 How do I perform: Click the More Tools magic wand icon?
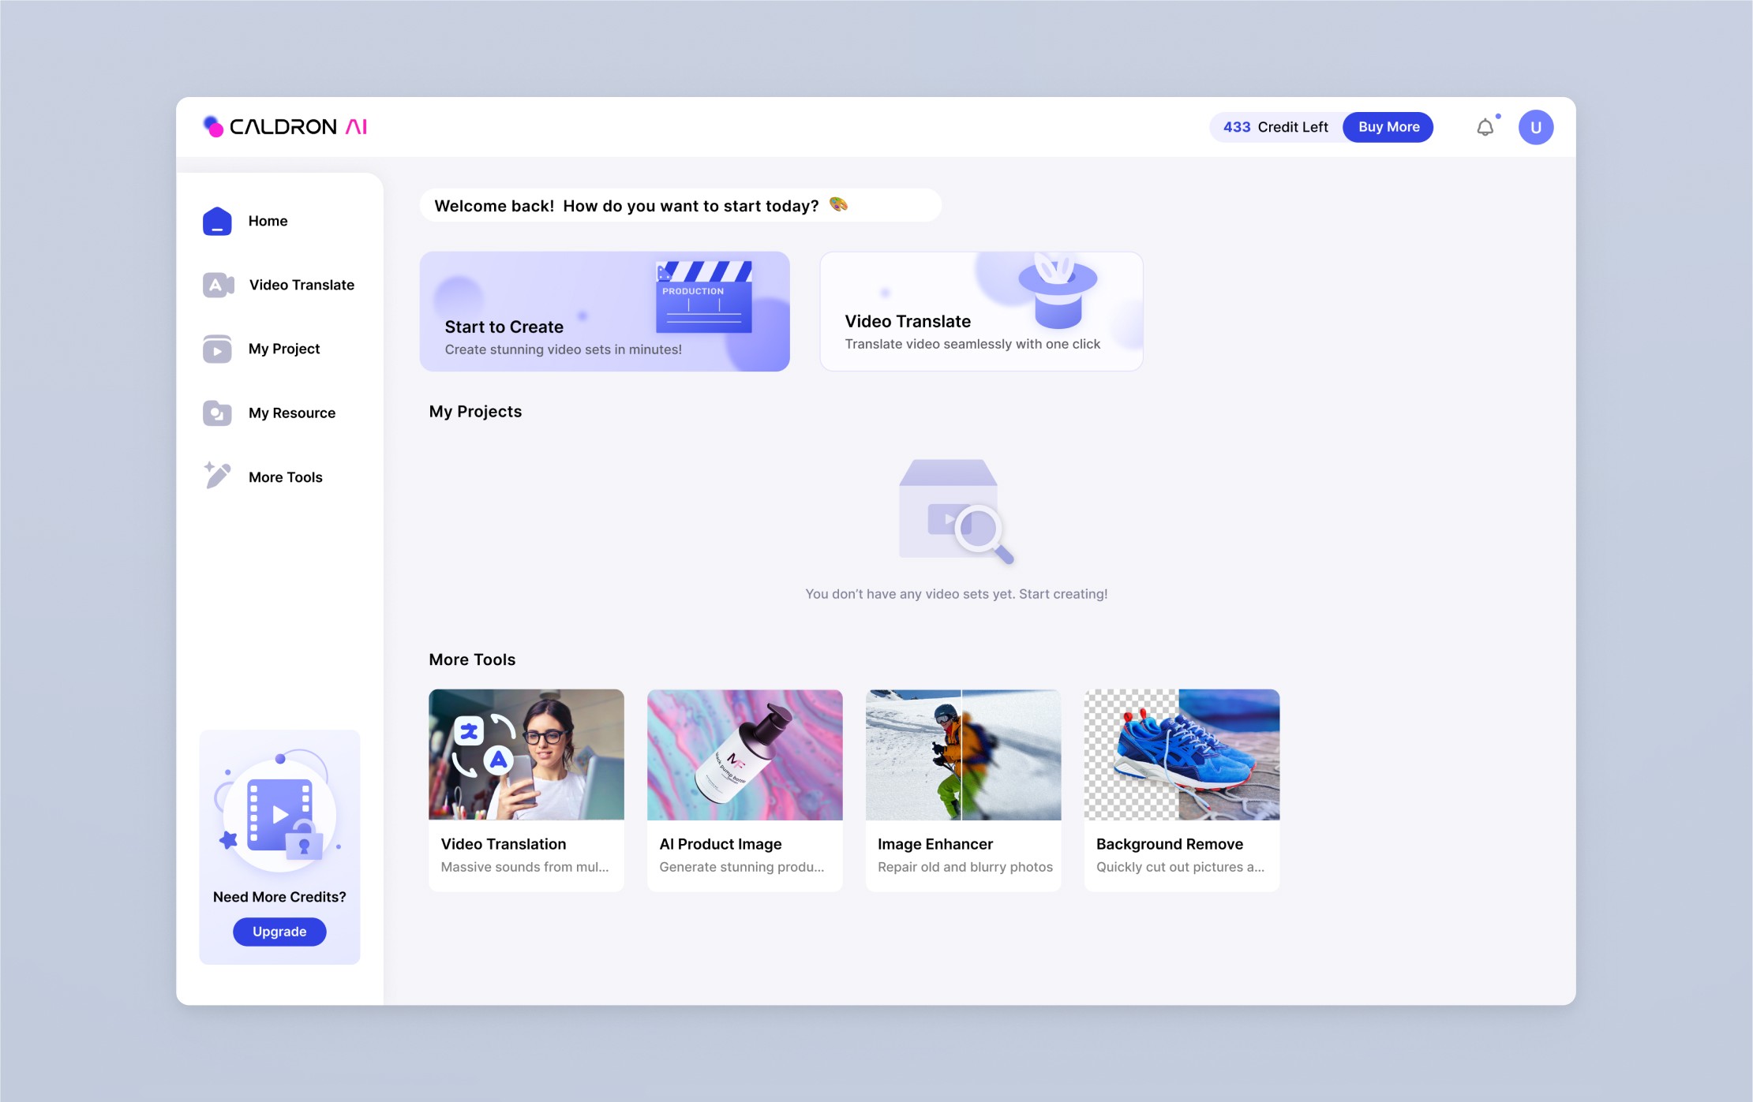pyautogui.click(x=217, y=476)
